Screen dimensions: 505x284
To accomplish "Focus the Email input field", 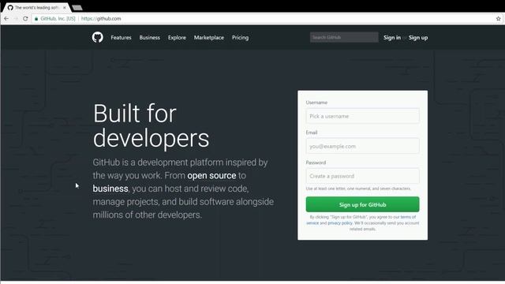I will pyautogui.click(x=362, y=146).
